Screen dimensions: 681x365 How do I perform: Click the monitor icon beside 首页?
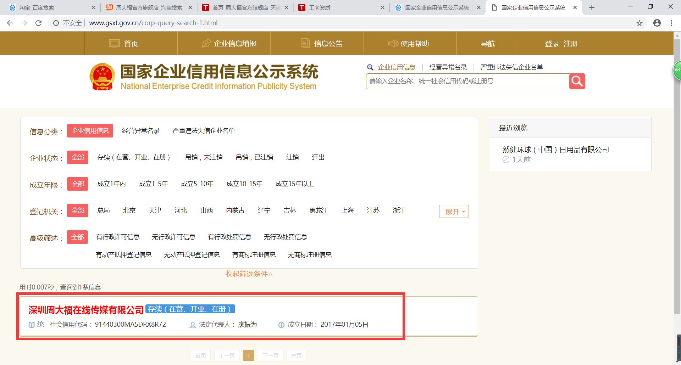click(x=114, y=43)
